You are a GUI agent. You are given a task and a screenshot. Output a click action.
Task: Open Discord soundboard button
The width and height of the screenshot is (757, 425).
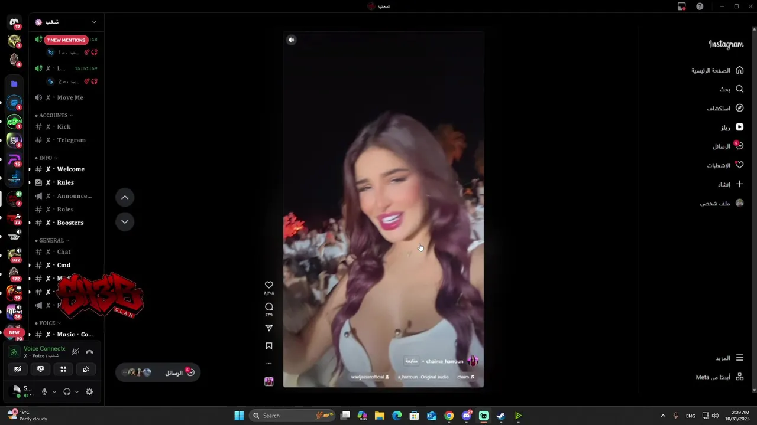pos(86,370)
